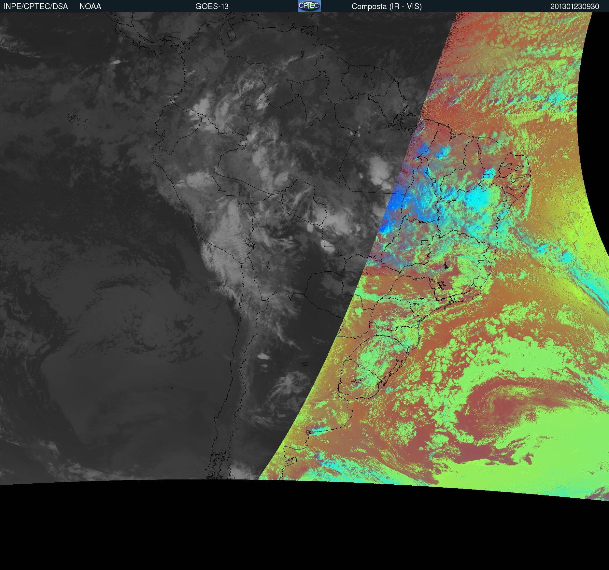The width and height of the screenshot is (609, 570).
Task: Click the CPTEC logo in the header
Action: [x=309, y=6]
